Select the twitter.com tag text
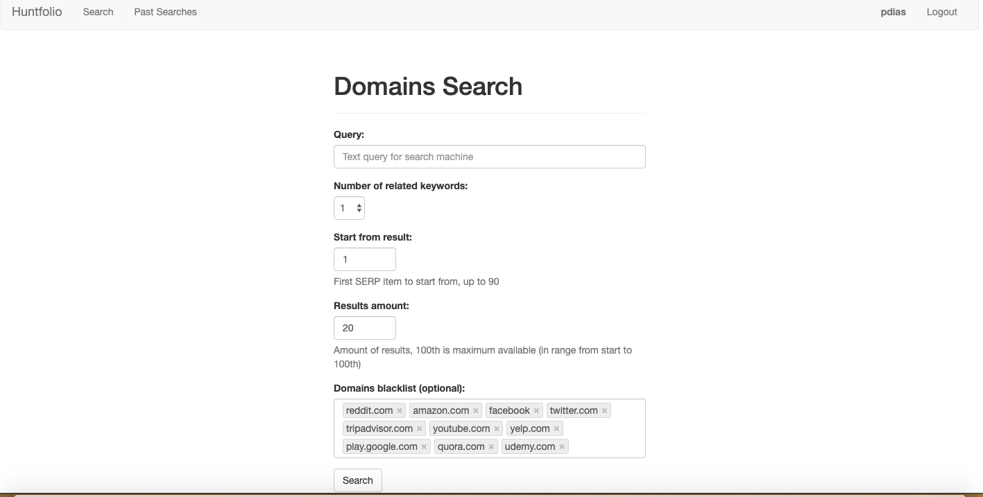The width and height of the screenshot is (983, 497). coord(574,410)
